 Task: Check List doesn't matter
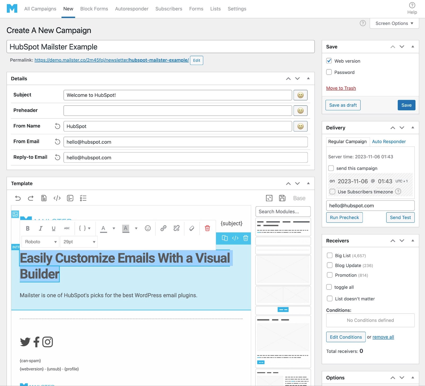[330, 299]
